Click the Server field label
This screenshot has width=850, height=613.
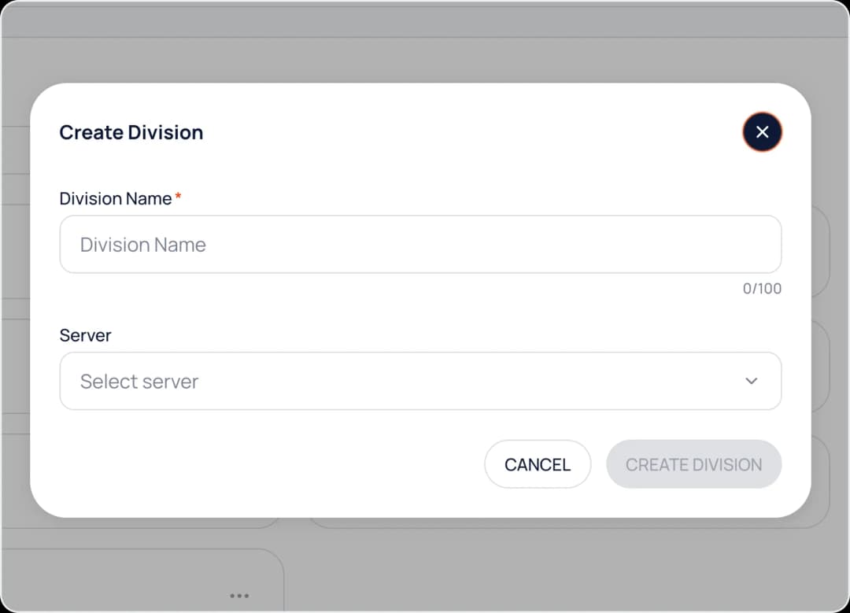[85, 335]
